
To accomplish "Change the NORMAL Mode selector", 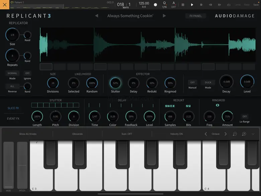I will pyautogui.click(x=12, y=73).
